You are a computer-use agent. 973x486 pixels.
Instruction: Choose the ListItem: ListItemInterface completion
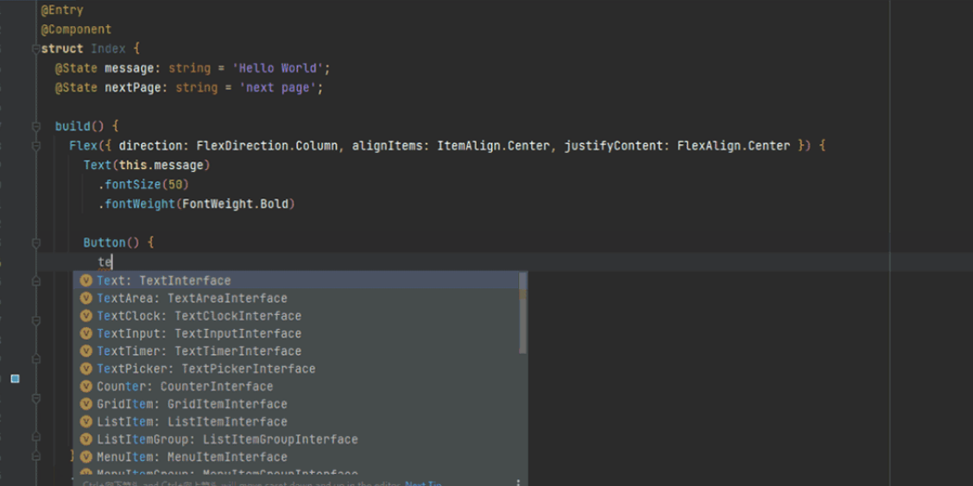[x=192, y=421]
